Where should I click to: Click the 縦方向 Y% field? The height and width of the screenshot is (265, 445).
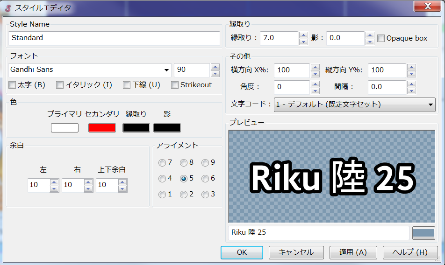point(387,70)
